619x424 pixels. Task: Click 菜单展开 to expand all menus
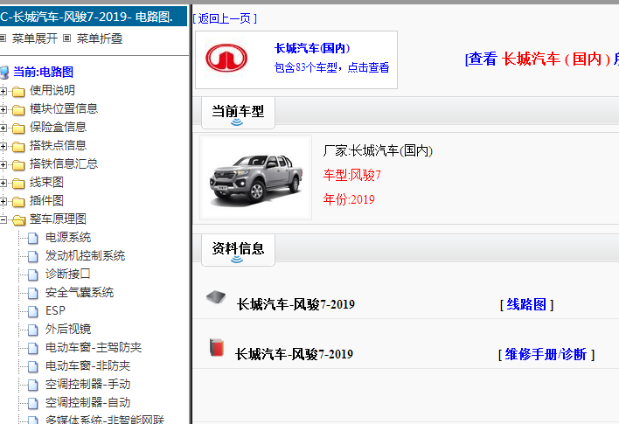[x=35, y=38]
